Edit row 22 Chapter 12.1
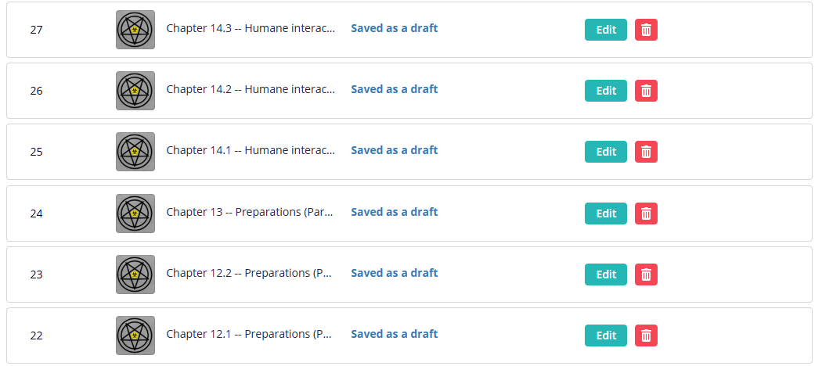822x366 pixels. 605,335
